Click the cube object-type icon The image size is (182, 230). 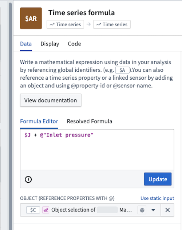pyautogui.click(x=142, y=210)
